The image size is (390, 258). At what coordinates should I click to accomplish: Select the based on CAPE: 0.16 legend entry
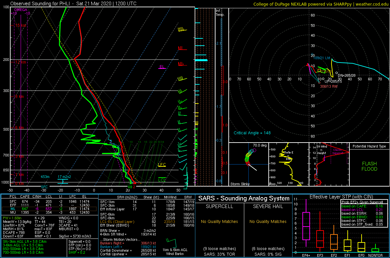362,206
